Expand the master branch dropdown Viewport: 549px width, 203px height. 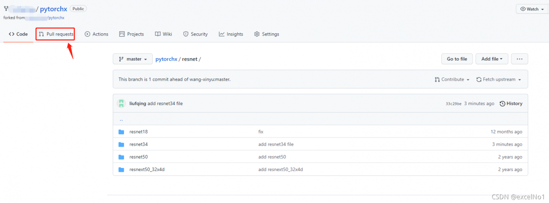point(133,59)
